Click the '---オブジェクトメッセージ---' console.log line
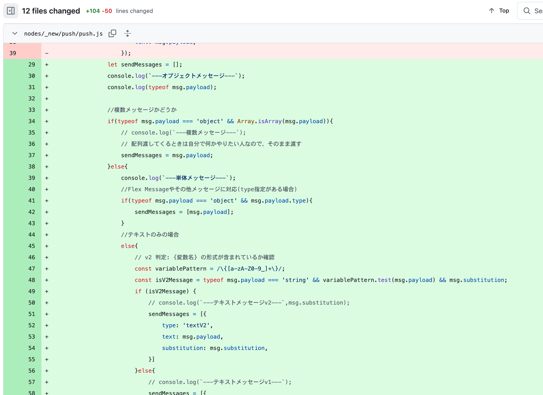This screenshot has width=543, height=395. point(176,76)
